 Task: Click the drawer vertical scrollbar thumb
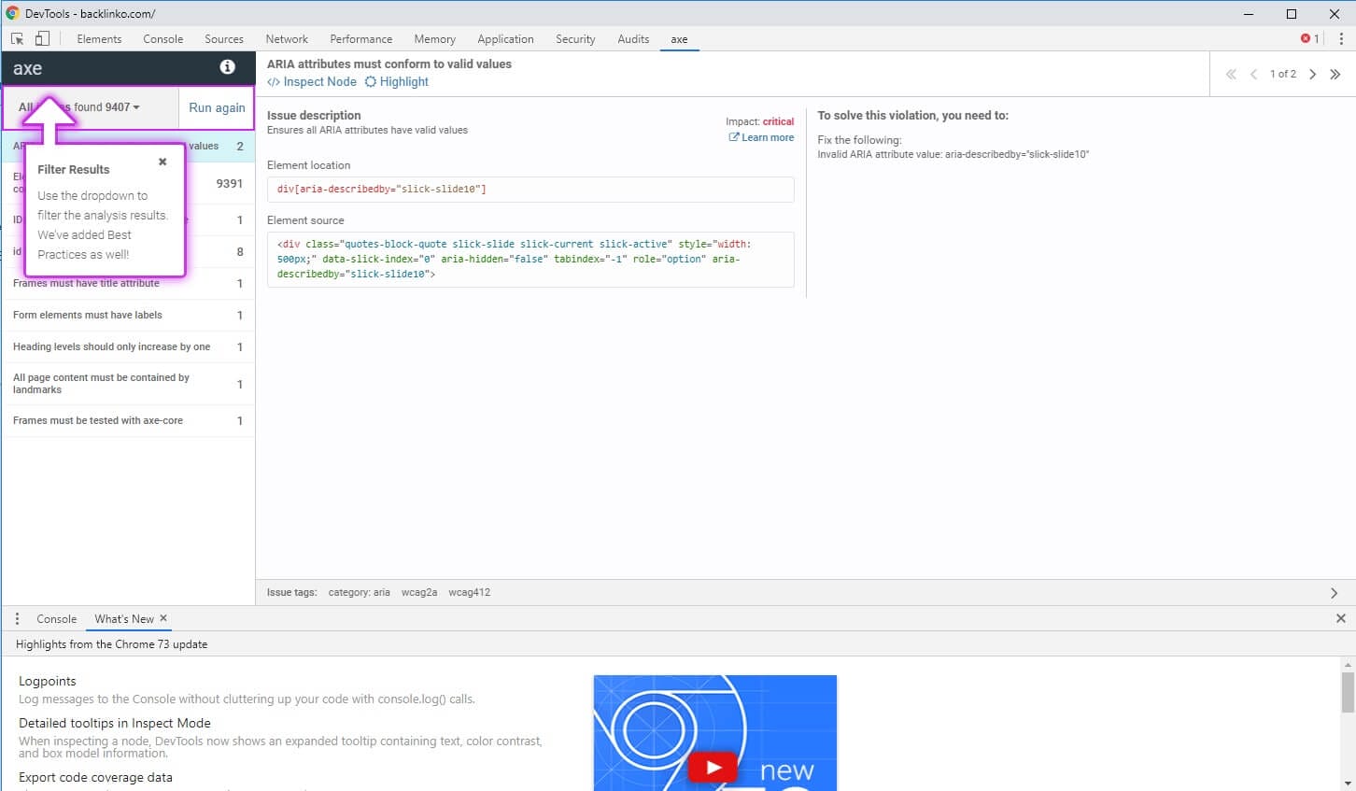[1348, 692]
